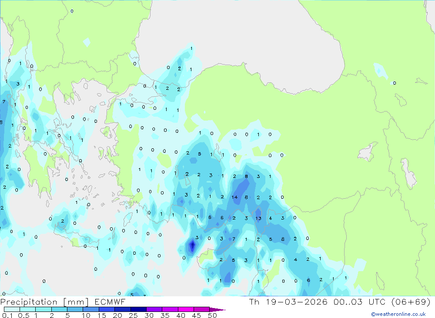The image size is (435, 318).
Task: Click the legend label '50'
Action: point(212,315)
